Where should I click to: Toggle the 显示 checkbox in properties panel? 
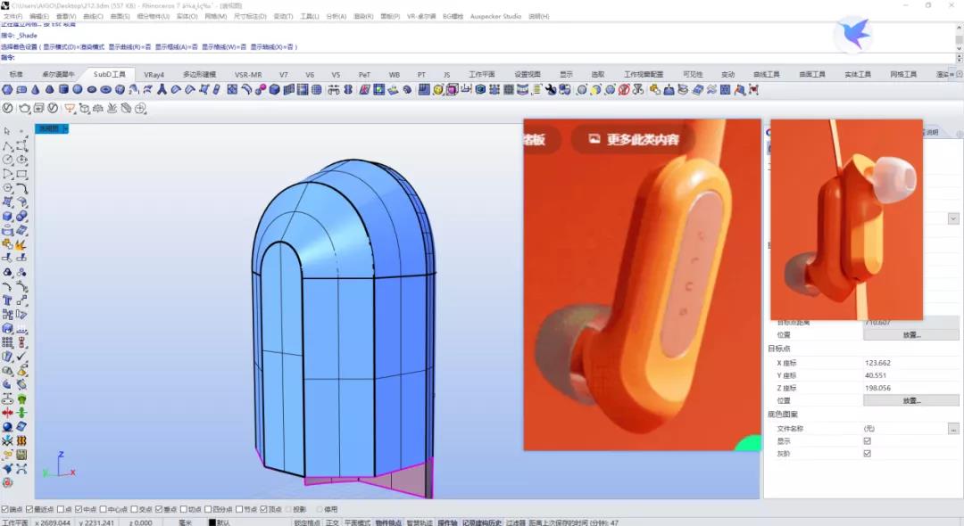point(868,440)
